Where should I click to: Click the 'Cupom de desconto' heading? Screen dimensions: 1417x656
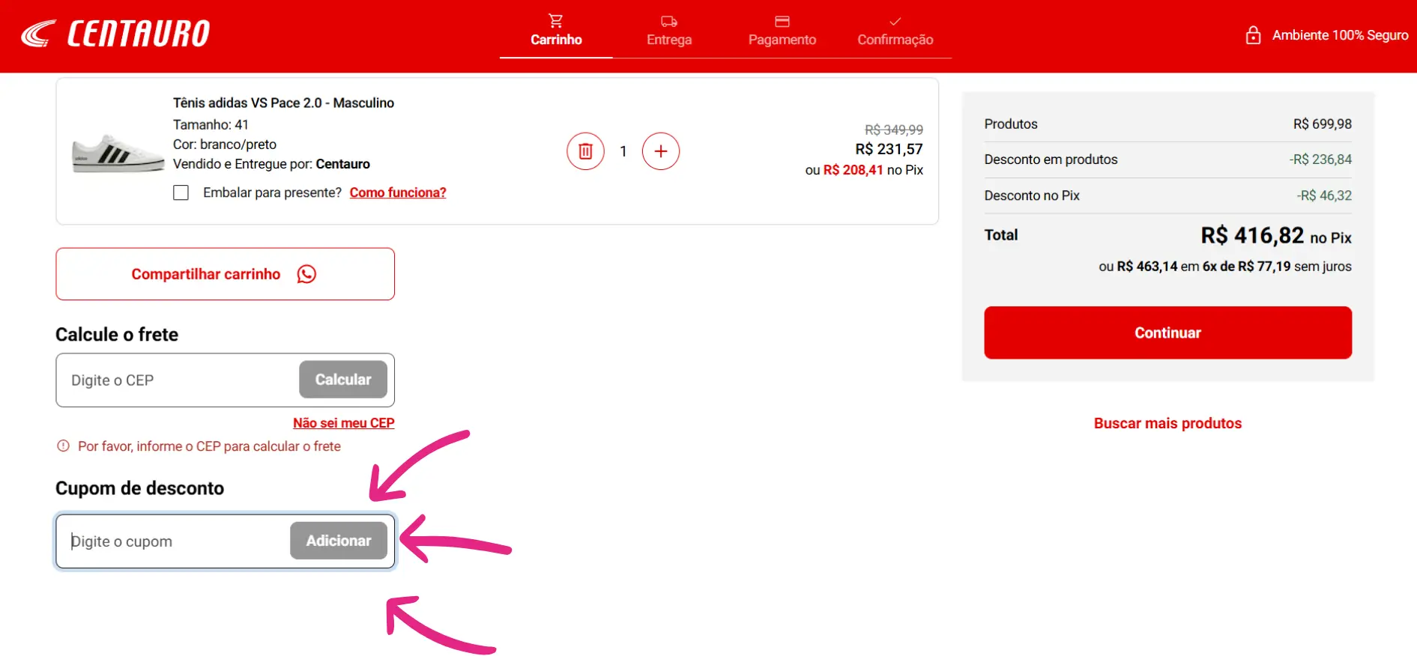(139, 488)
